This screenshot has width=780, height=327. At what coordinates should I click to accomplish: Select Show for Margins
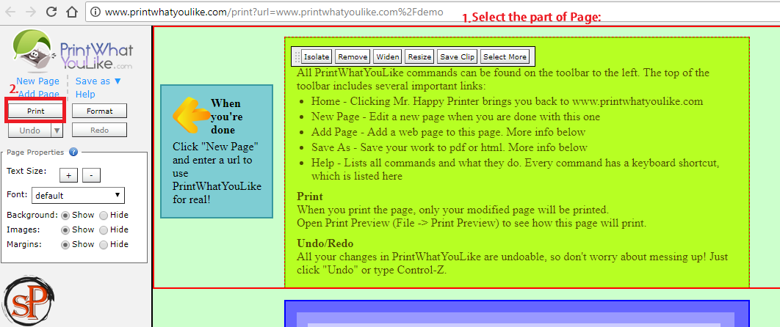[x=65, y=245]
